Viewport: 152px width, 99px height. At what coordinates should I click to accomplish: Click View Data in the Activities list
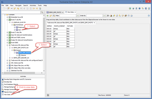(x=7, y=95)
